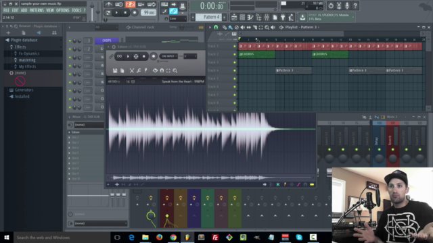
Task: Mute Track 2 in the Playlist
Action: tap(235, 54)
